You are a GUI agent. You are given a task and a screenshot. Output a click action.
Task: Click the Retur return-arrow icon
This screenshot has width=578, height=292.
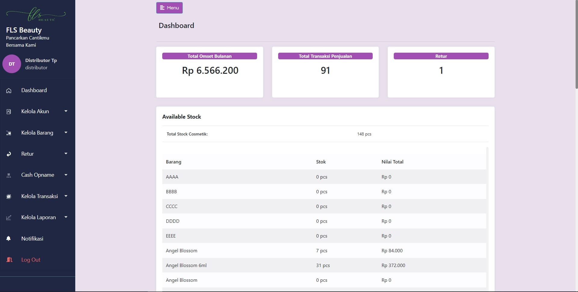point(9,154)
